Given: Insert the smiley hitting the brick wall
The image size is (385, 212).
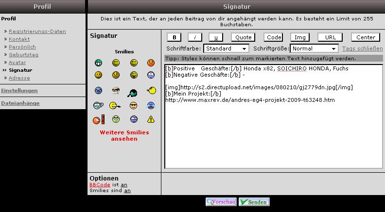Looking at the screenshot, I should (98, 119).
